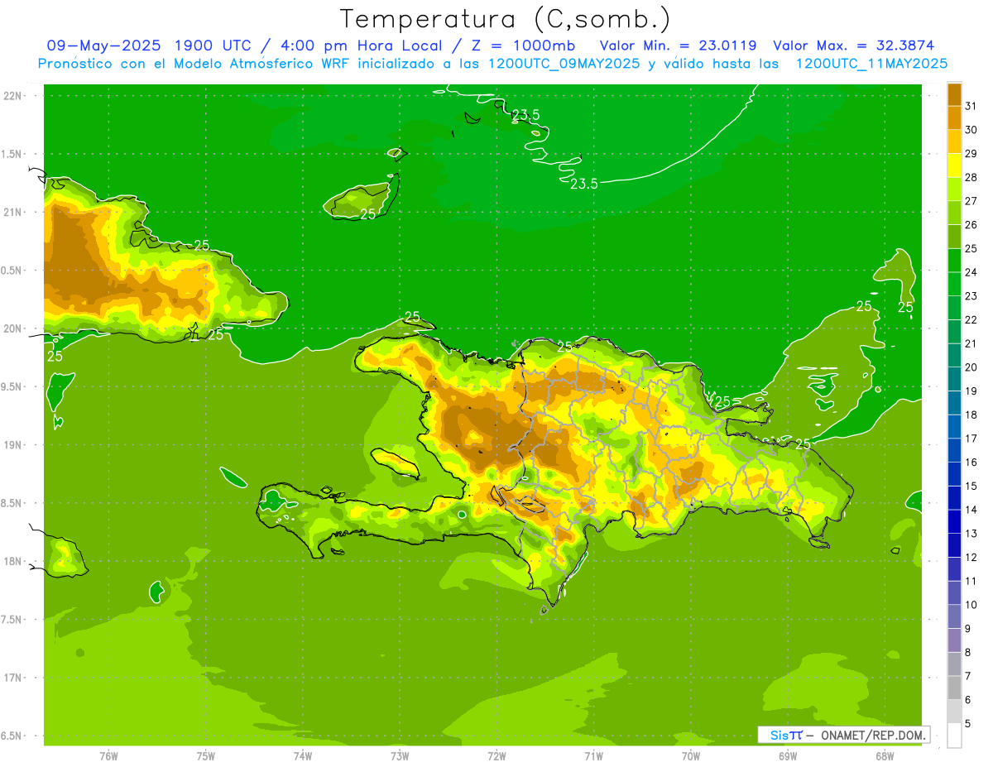Click the colorbar label '12'
This screenshot has width=993, height=767.
click(971, 557)
